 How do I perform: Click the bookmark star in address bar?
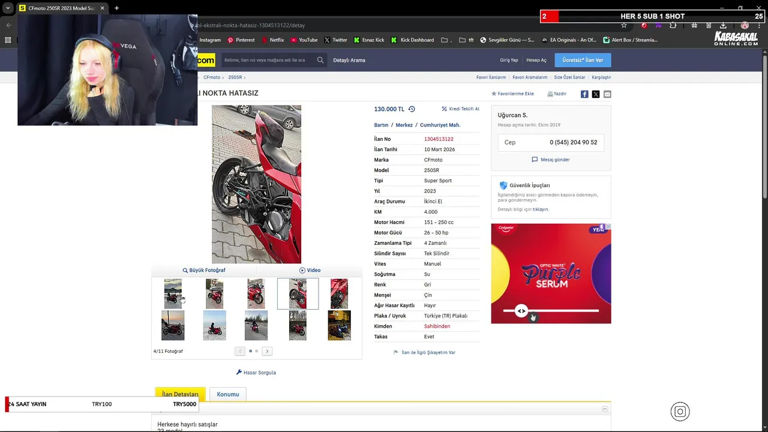coord(624,25)
